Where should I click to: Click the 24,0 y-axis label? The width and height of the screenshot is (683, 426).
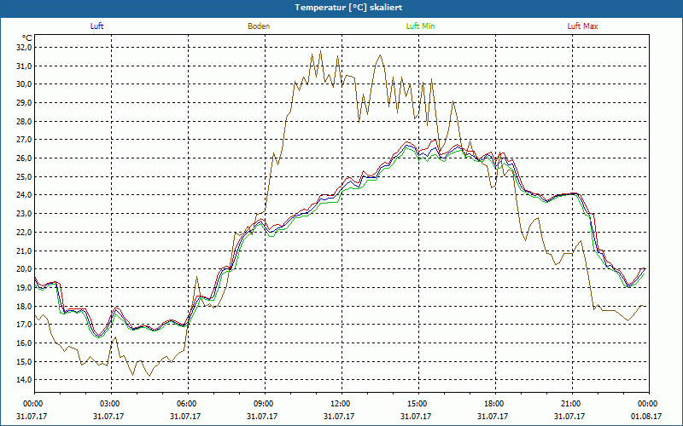click(24, 195)
